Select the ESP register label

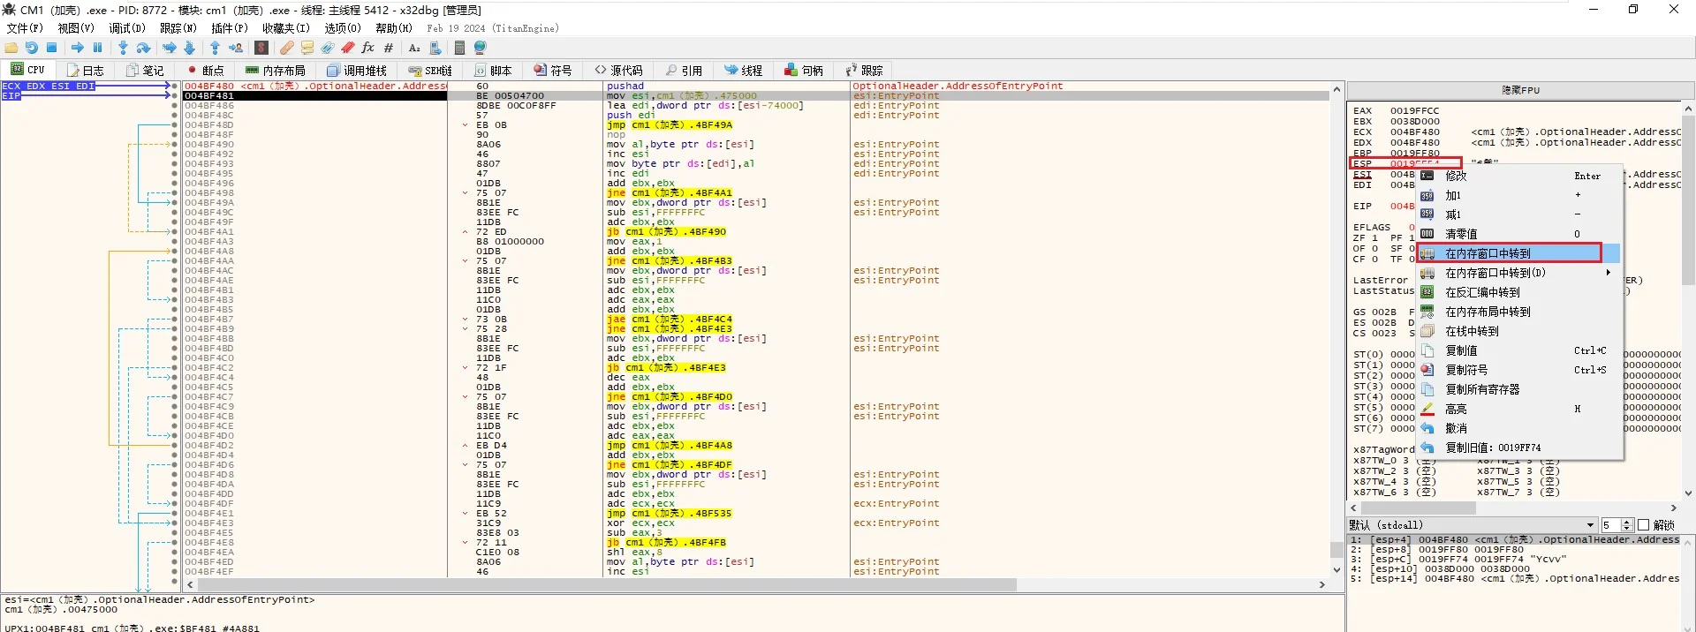[x=1363, y=164]
